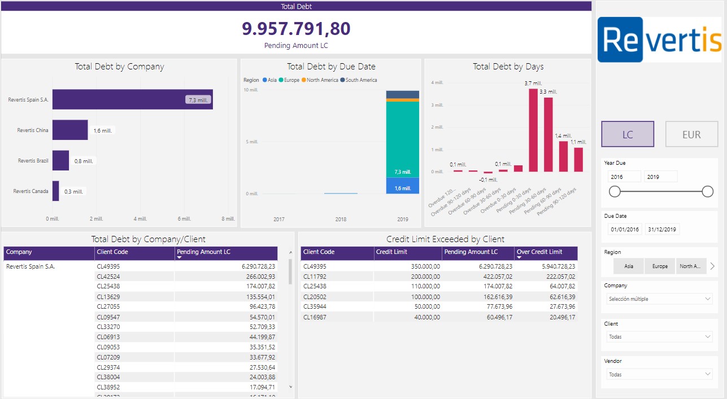Click the Asia legend marker
The image size is (727, 399).
pos(265,80)
